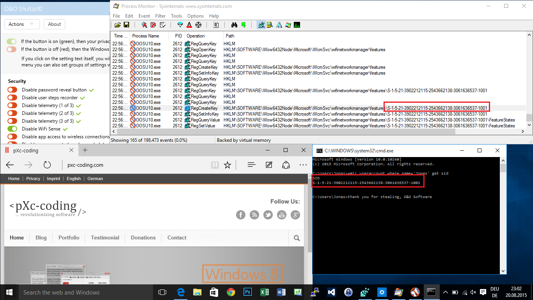Screen dimensions: 533x300
Task: Open the Edge Hub icon
Action: [252, 165]
